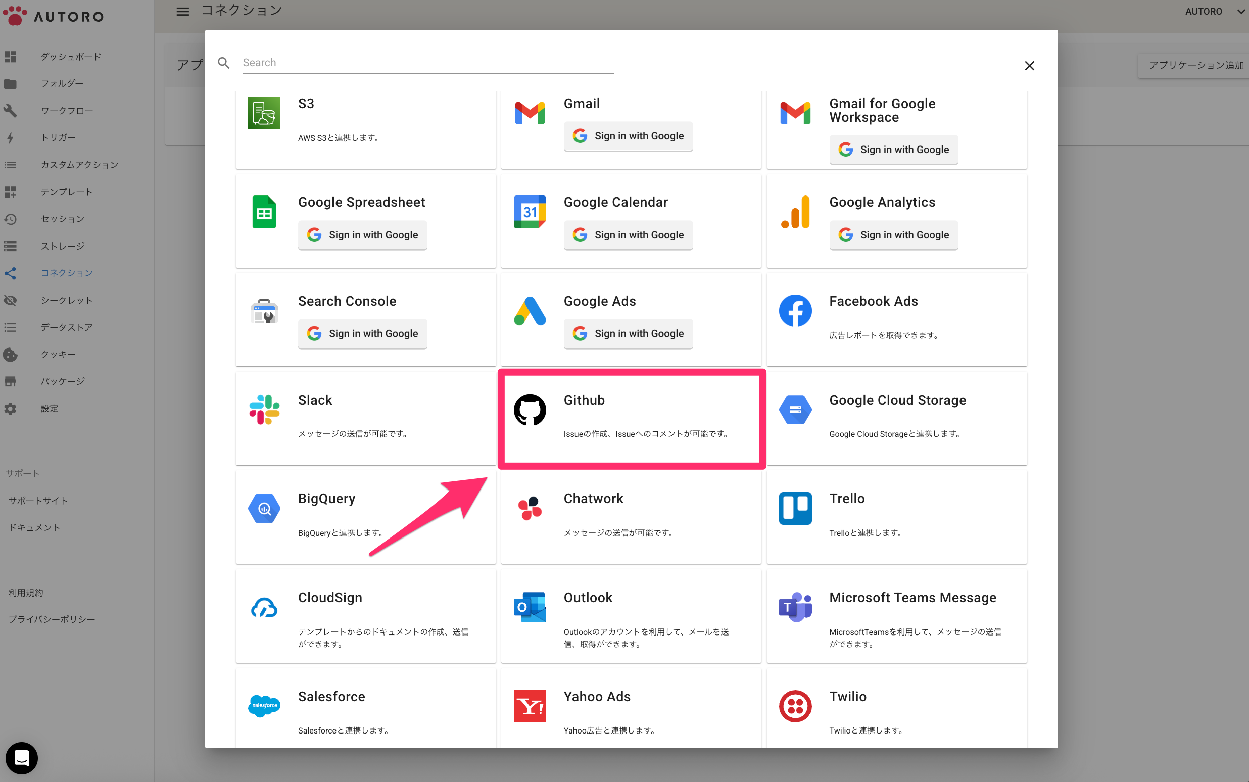Click the Search Console icon
Screen dimensions: 1249x782
click(x=264, y=310)
